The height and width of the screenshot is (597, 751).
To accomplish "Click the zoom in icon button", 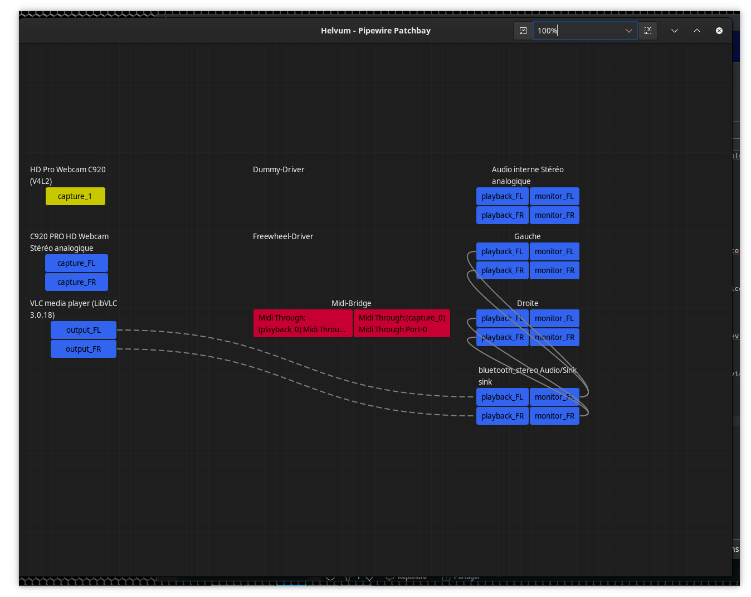I will (x=648, y=31).
